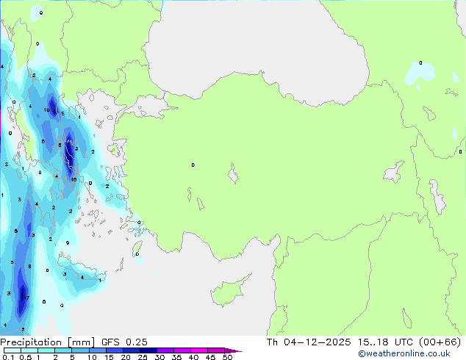The image size is (466, 360).
Task: Select the 'GFS 0.25' model label
Action: coord(124,342)
